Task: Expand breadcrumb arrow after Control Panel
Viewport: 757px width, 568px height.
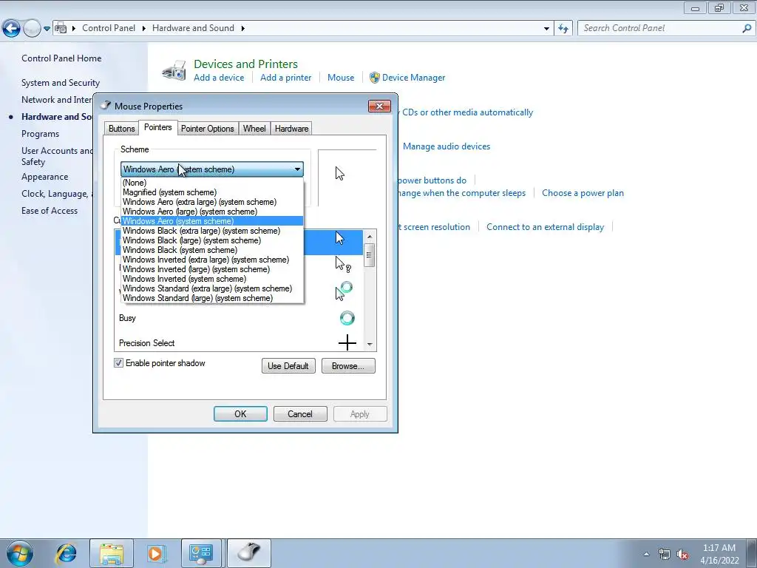Action: [144, 28]
